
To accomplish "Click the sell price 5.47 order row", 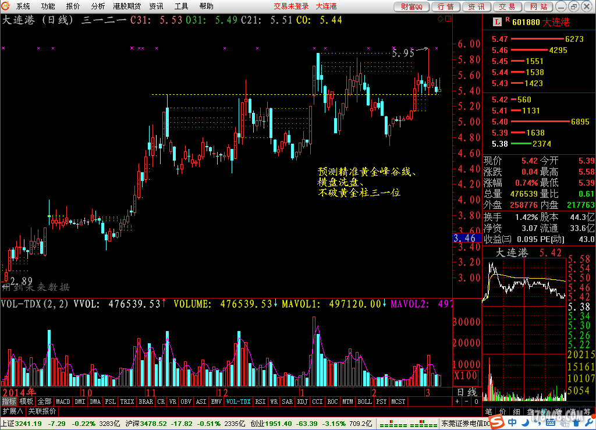I will 538,39.
